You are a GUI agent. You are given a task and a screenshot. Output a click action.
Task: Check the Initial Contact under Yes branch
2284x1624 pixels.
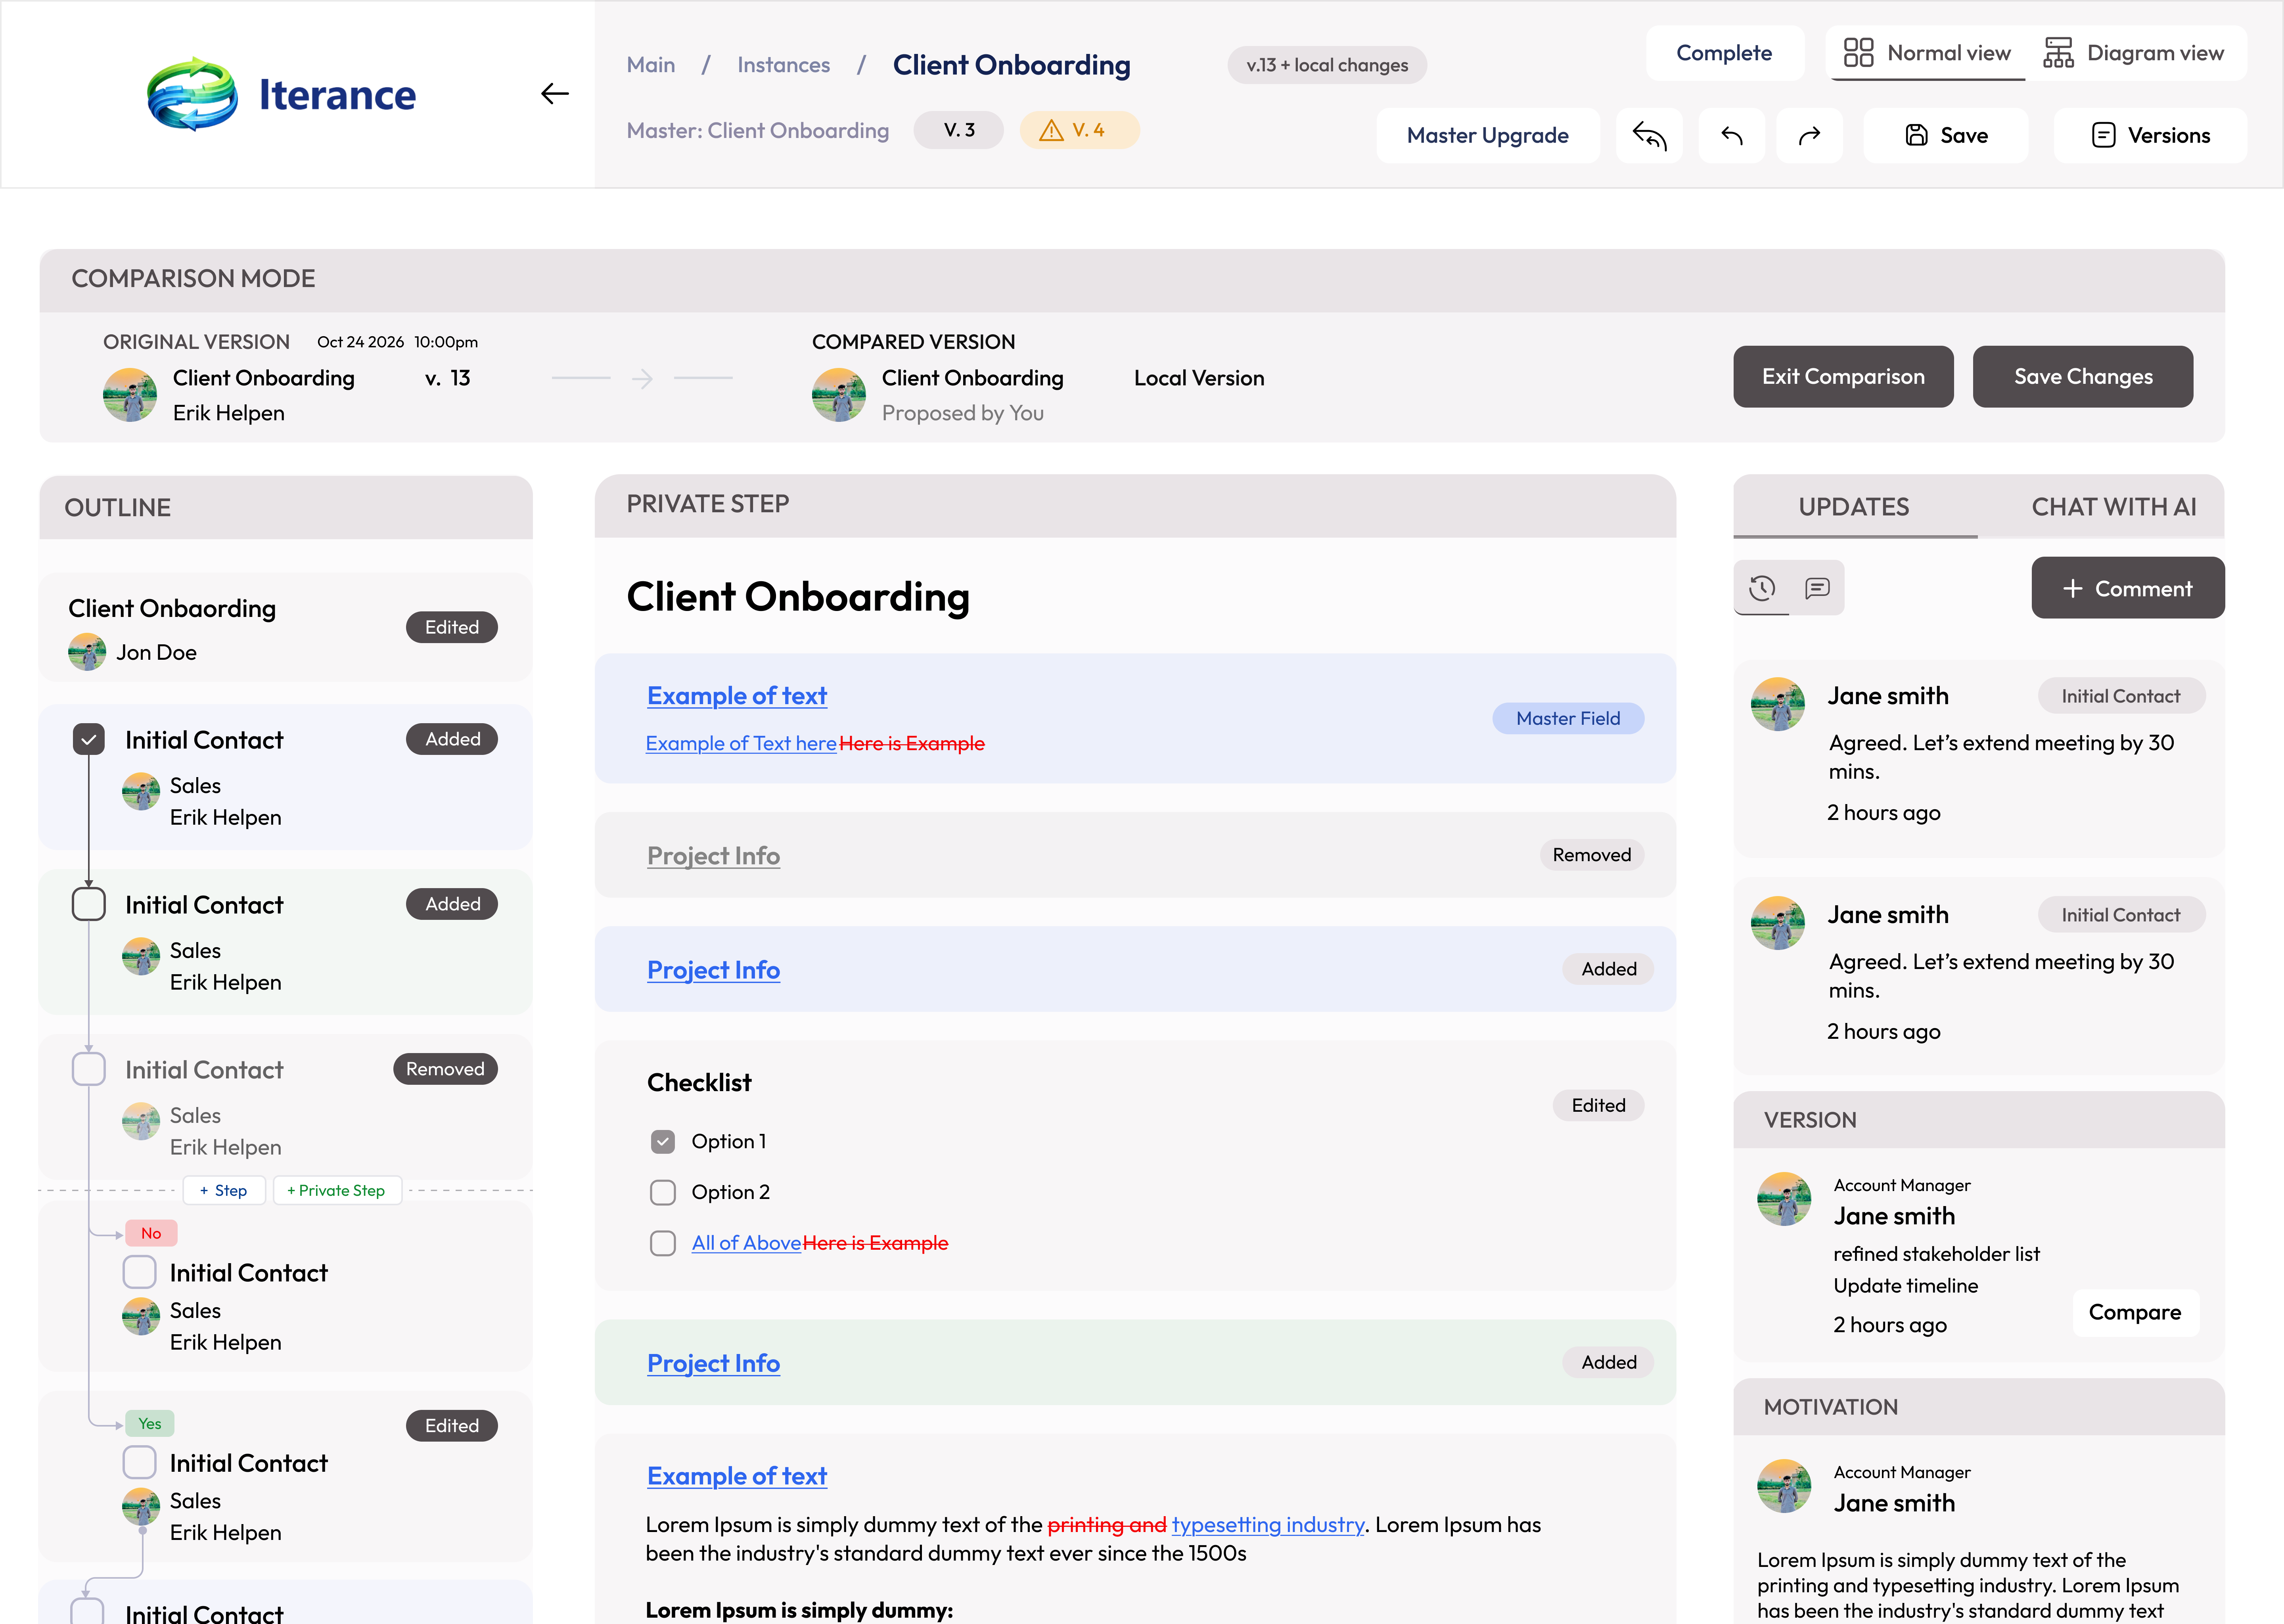(x=139, y=1462)
